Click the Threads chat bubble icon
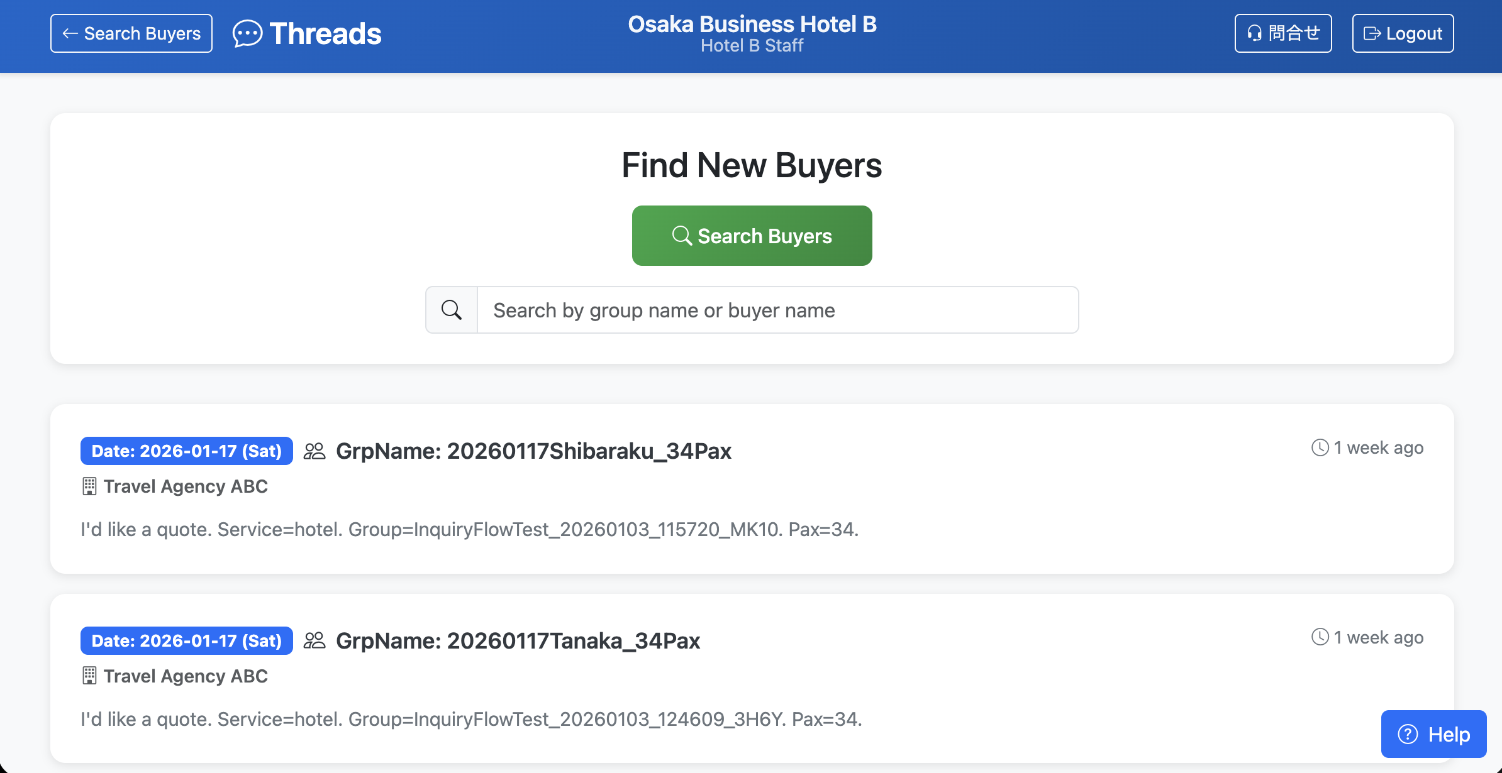The image size is (1502, 773). pos(247,33)
